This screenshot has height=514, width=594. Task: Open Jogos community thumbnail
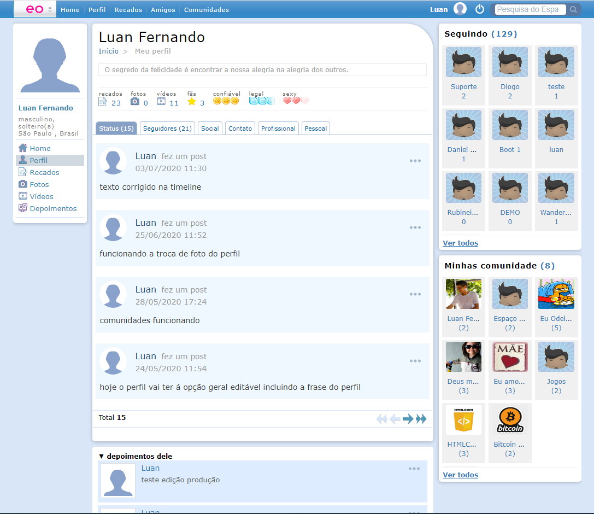pos(556,357)
